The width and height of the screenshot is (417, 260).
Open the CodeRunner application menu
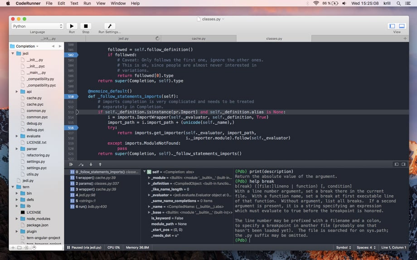click(x=28, y=3)
